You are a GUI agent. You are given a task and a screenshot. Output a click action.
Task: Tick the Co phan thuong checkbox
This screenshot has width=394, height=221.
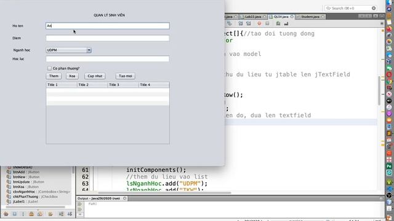(49, 68)
